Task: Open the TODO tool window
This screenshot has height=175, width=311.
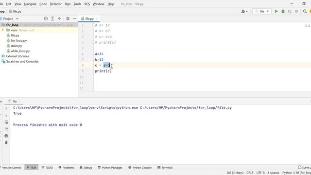Action: pos(47,167)
